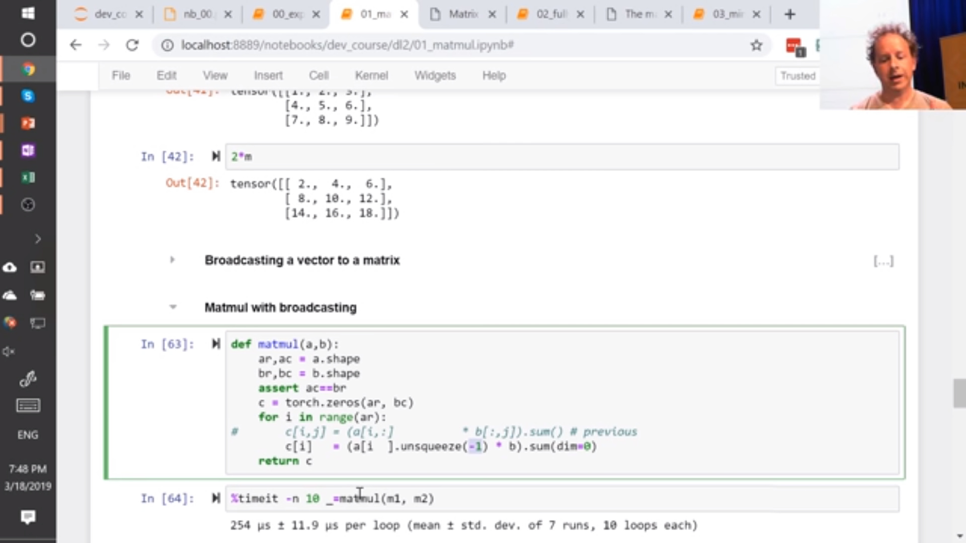Click the Trusted notebook button
This screenshot has height=543, width=966.
797,76
